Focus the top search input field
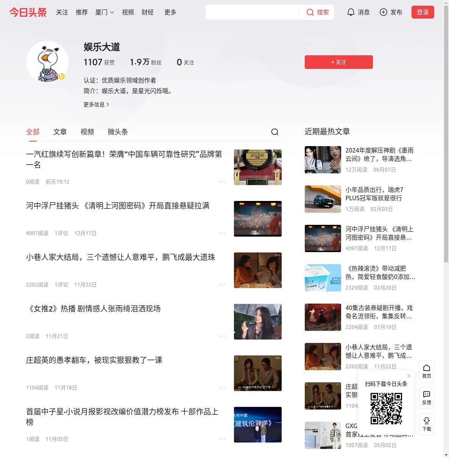 click(253, 12)
